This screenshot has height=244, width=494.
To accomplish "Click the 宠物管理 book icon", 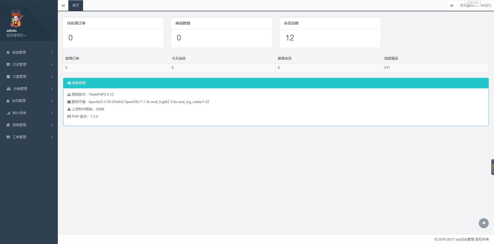I will point(8,125).
